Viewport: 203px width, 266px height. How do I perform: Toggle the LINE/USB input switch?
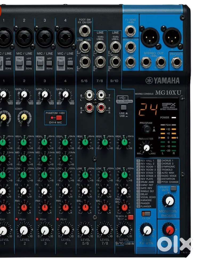click(123, 108)
